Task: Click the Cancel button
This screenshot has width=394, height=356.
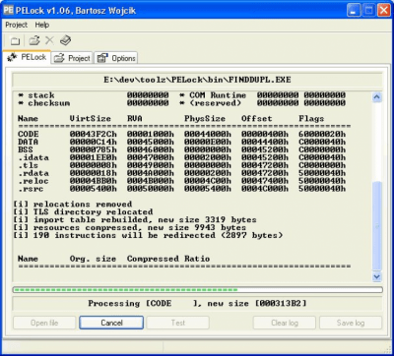Action: point(111,323)
